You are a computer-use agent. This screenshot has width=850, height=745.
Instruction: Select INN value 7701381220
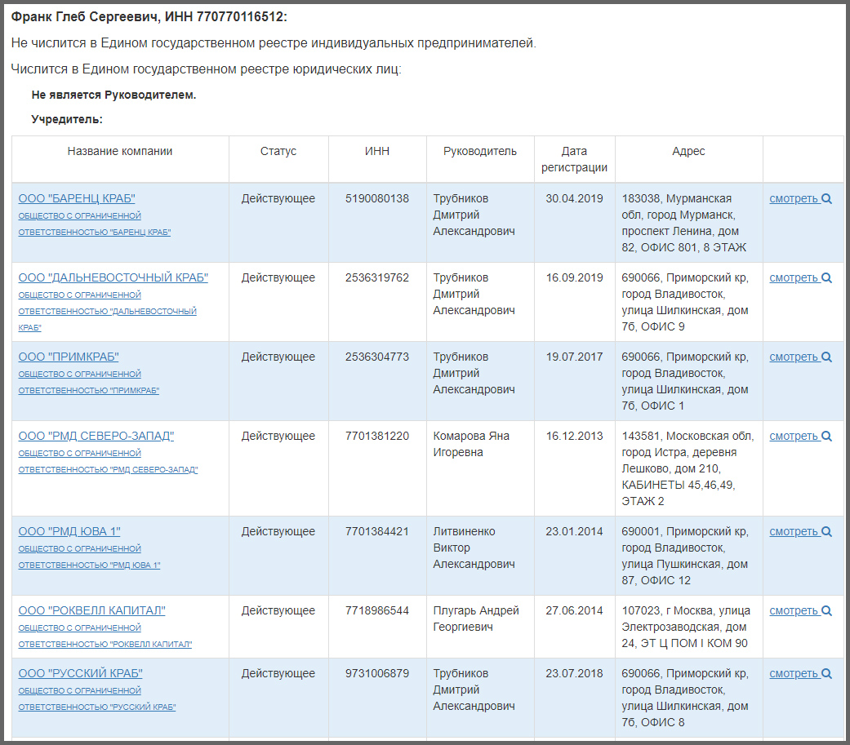(x=377, y=436)
